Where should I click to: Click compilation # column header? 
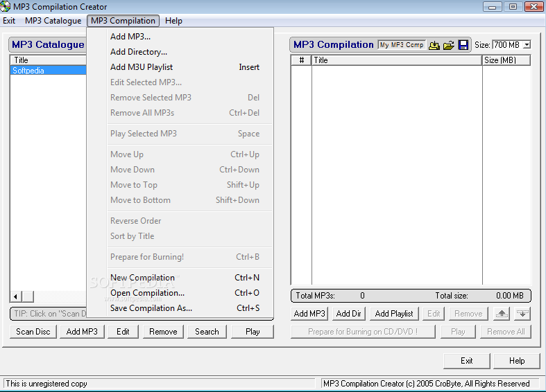coord(302,60)
